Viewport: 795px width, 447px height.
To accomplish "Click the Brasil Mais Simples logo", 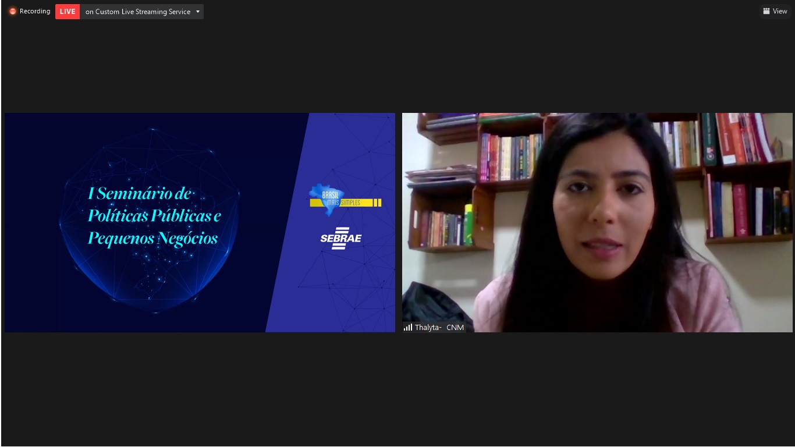I will [345, 200].
